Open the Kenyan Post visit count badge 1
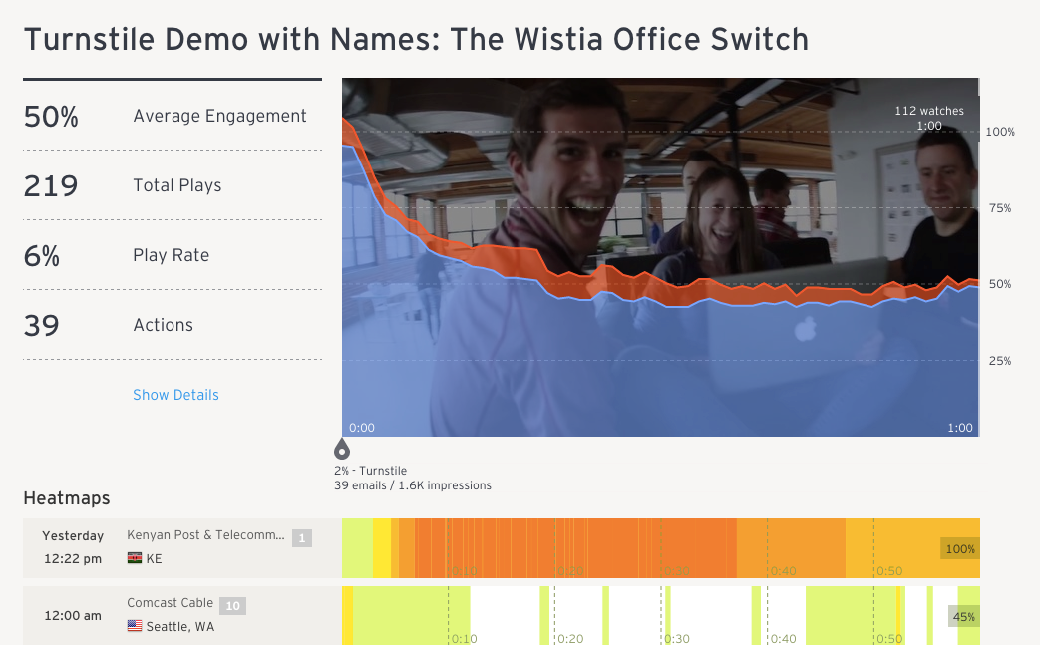This screenshot has height=645, width=1040. coord(302,538)
